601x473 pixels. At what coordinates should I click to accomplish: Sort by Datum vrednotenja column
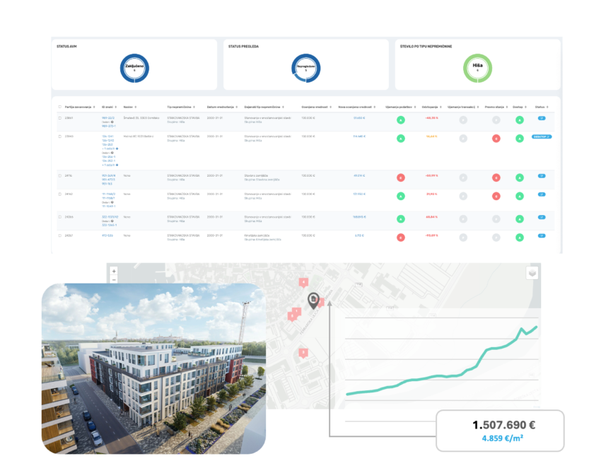221,107
